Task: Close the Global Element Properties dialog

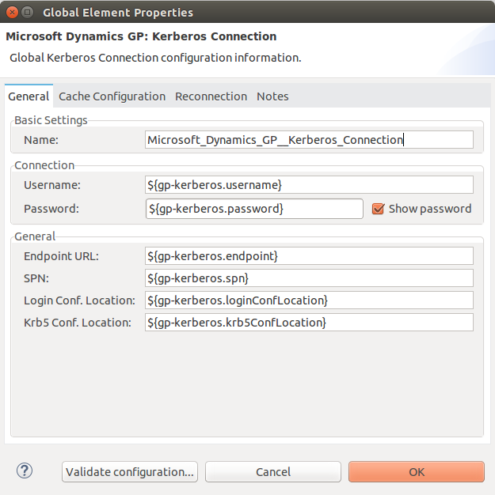Action: [12, 13]
